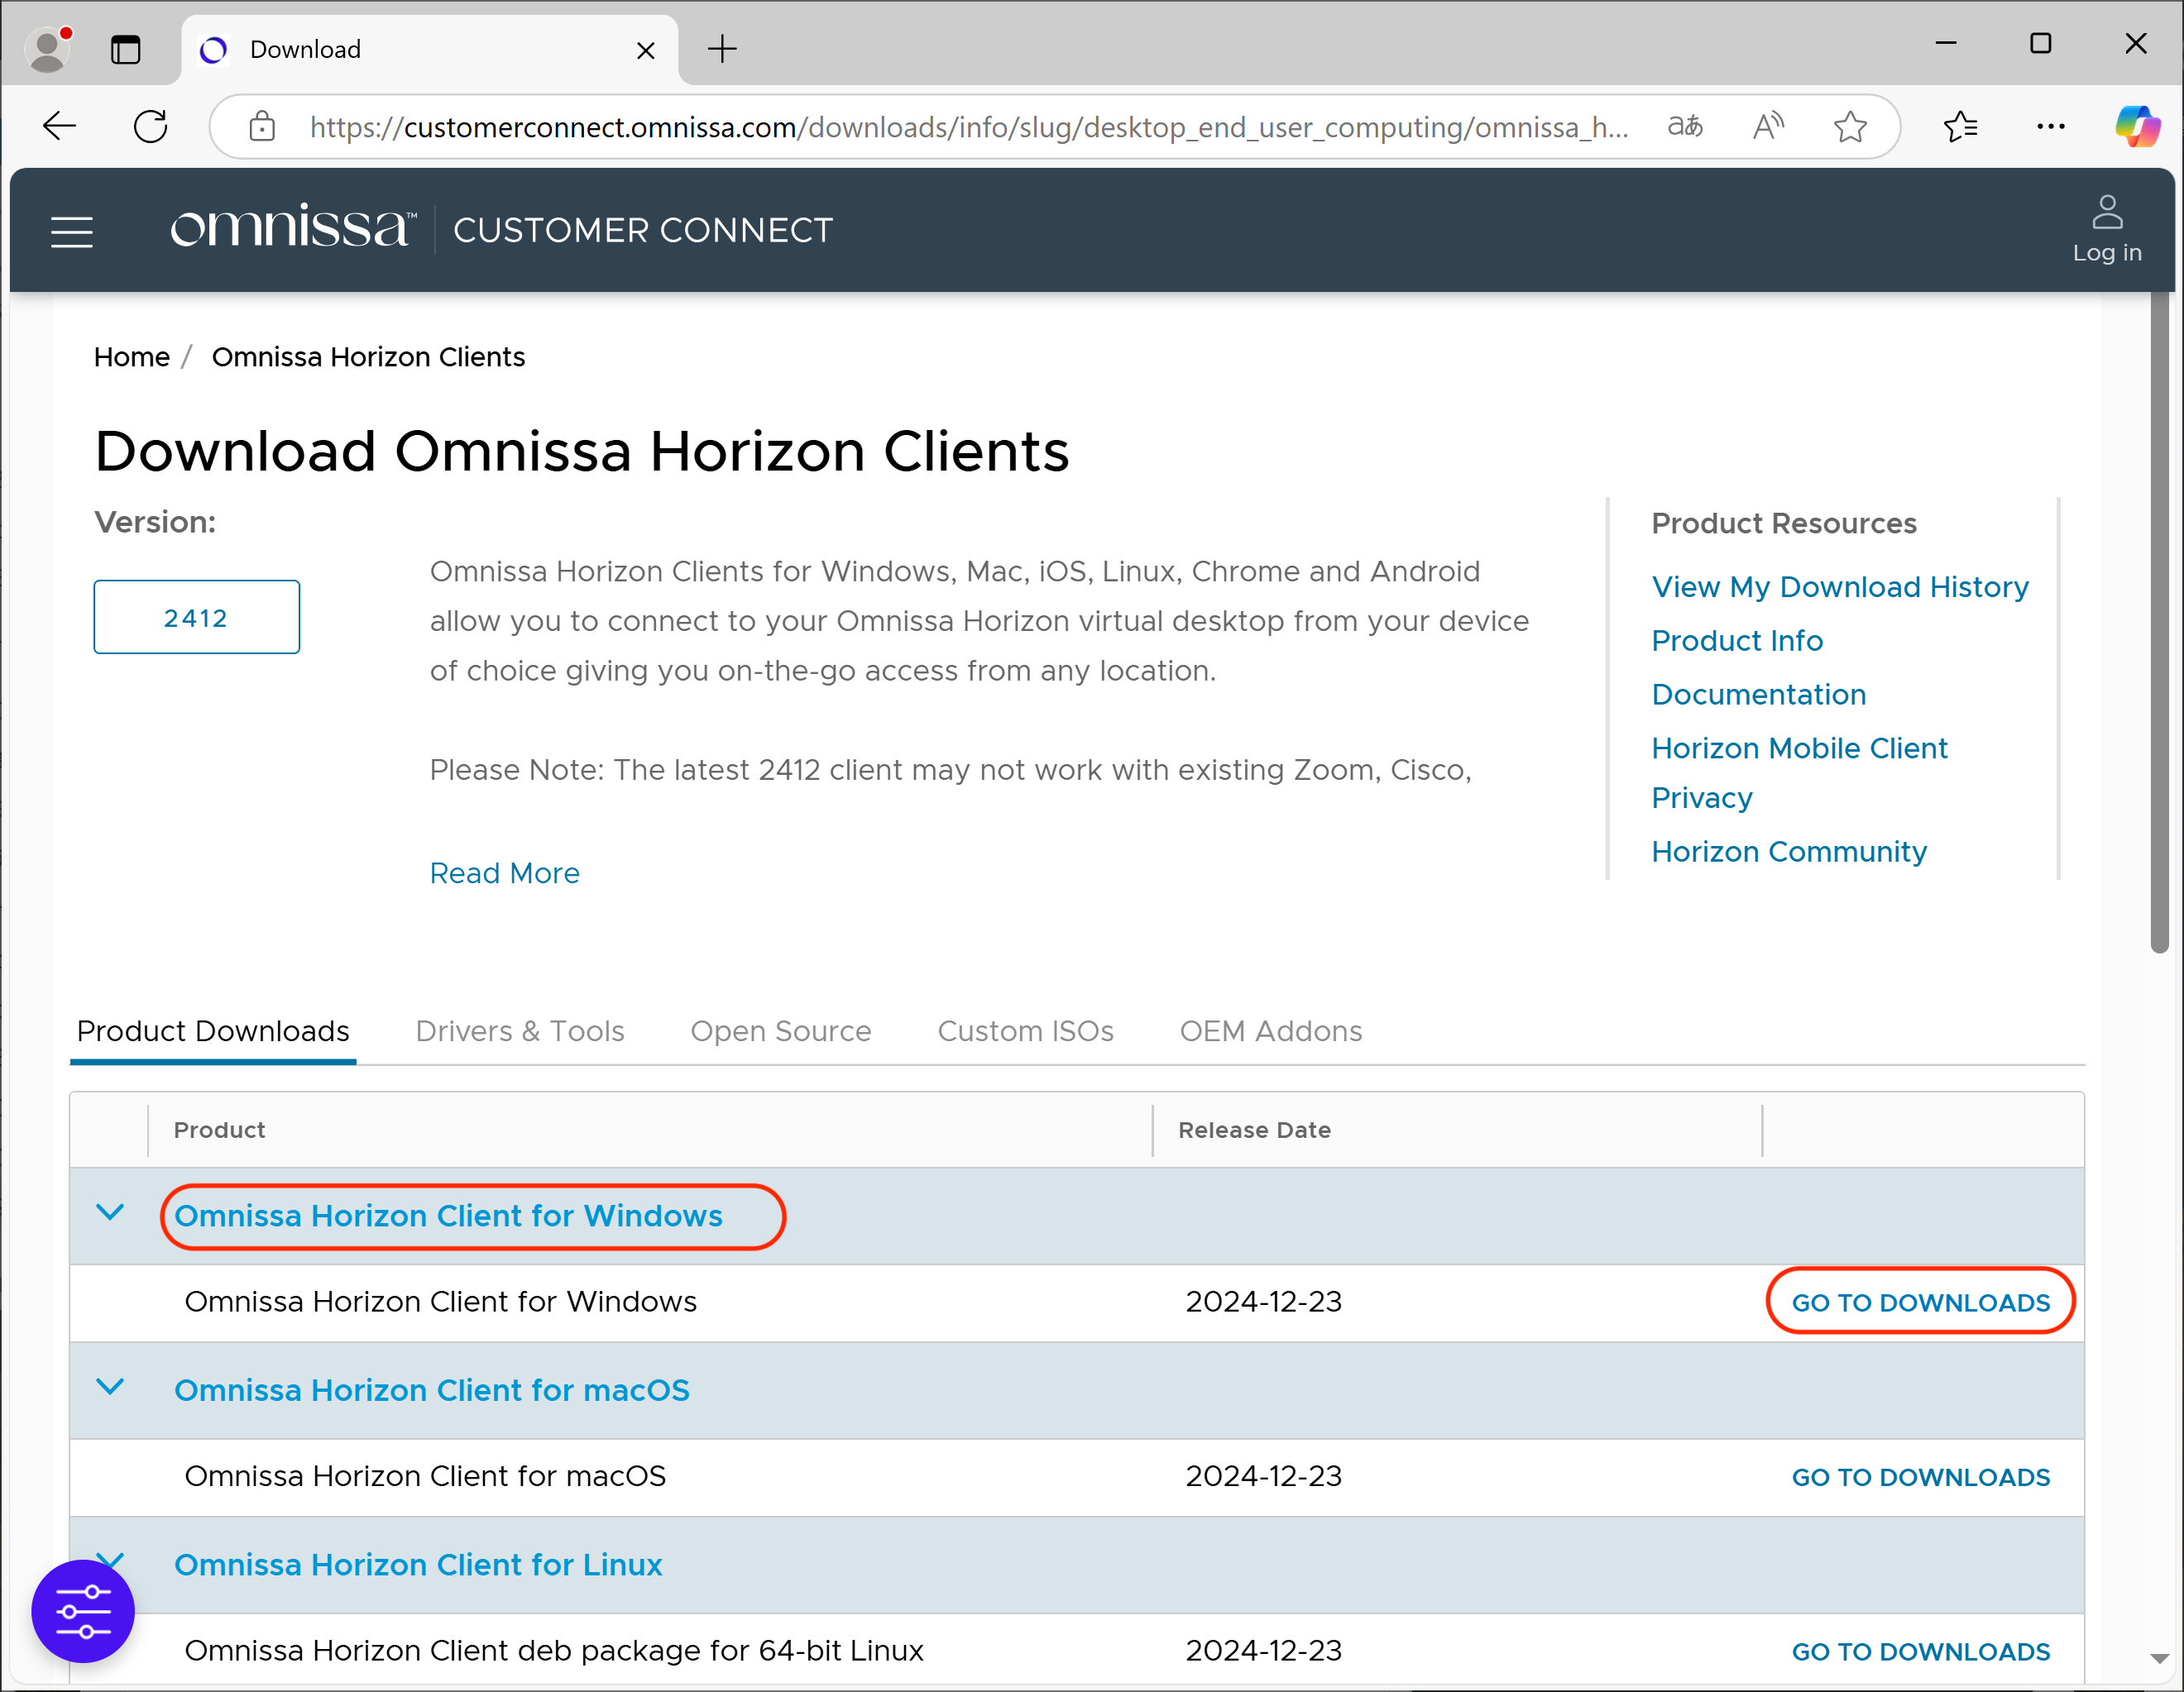Image resolution: width=2184 pixels, height=1692 pixels.
Task: Open the favorites list icon
Action: [1960, 126]
